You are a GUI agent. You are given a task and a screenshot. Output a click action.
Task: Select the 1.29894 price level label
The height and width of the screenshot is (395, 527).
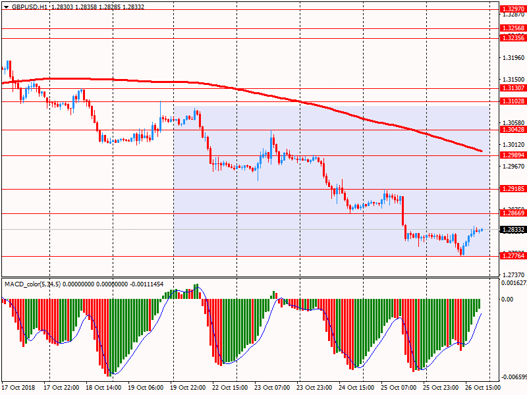click(x=513, y=155)
